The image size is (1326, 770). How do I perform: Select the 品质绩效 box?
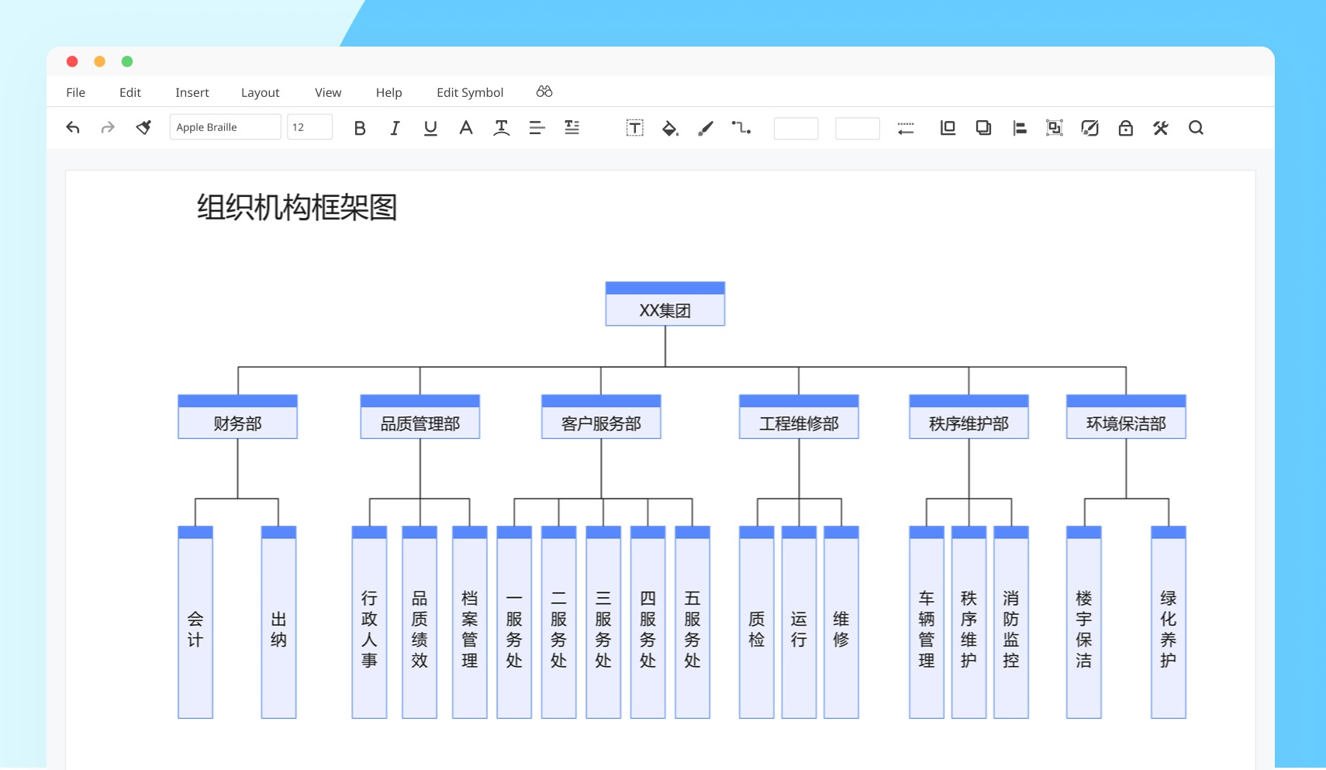[x=420, y=623]
